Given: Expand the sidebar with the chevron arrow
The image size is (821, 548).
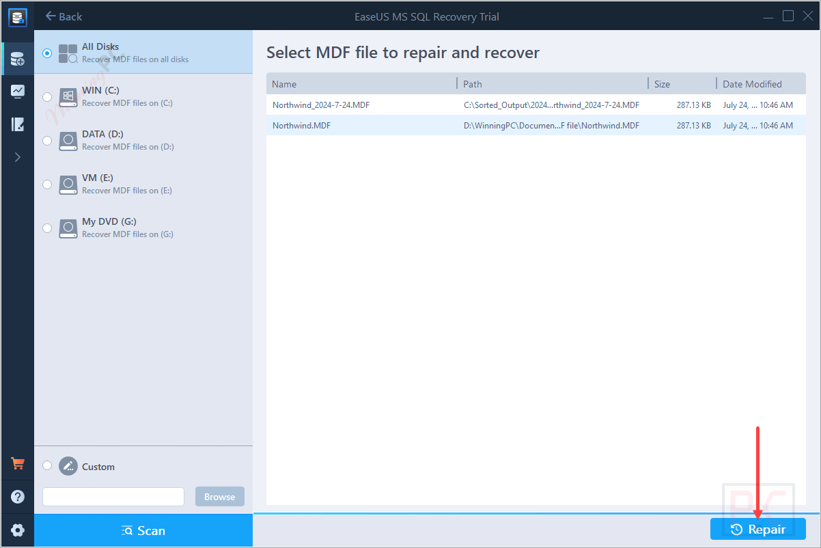Looking at the screenshot, I should point(16,156).
